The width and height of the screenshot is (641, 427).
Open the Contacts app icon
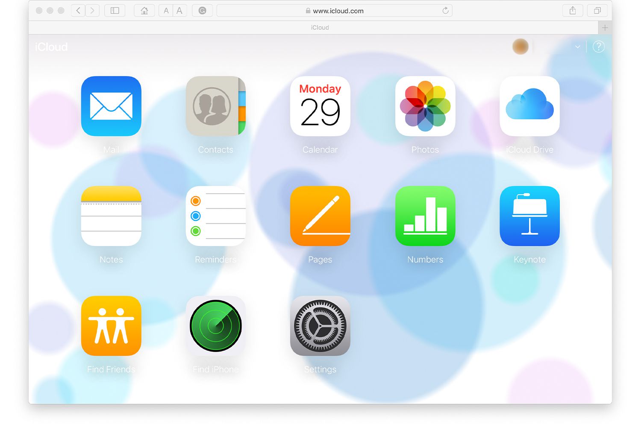(x=216, y=106)
